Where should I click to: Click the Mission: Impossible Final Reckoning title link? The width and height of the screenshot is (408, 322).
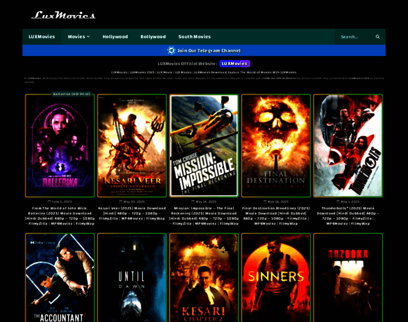pos(204,216)
